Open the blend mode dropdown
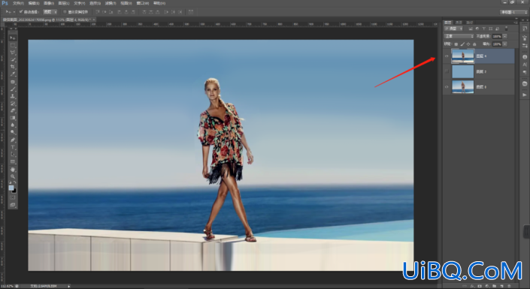The width and height of the screenshot is (530, 289). coord(459,36)
